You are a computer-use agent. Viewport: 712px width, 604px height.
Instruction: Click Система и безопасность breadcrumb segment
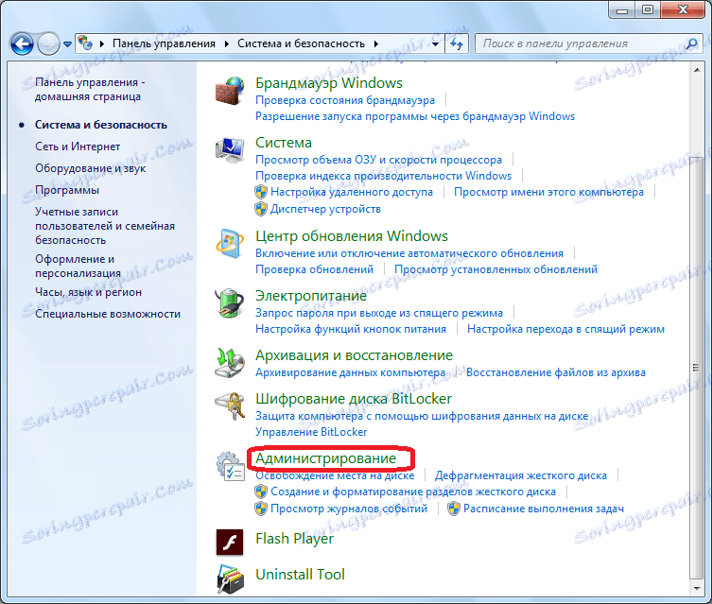(301, 43)
